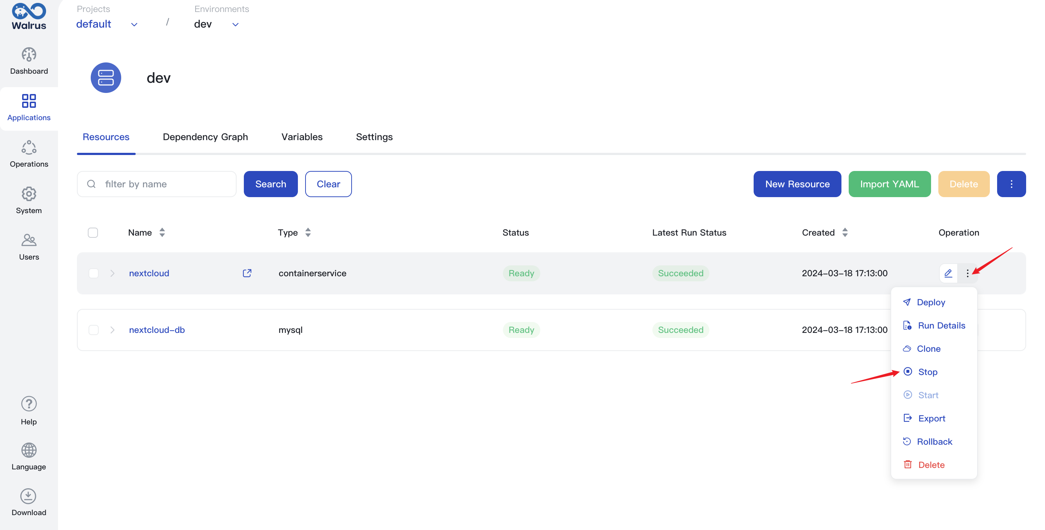Click the Stop icon in context menu

[x=908, y=371]
